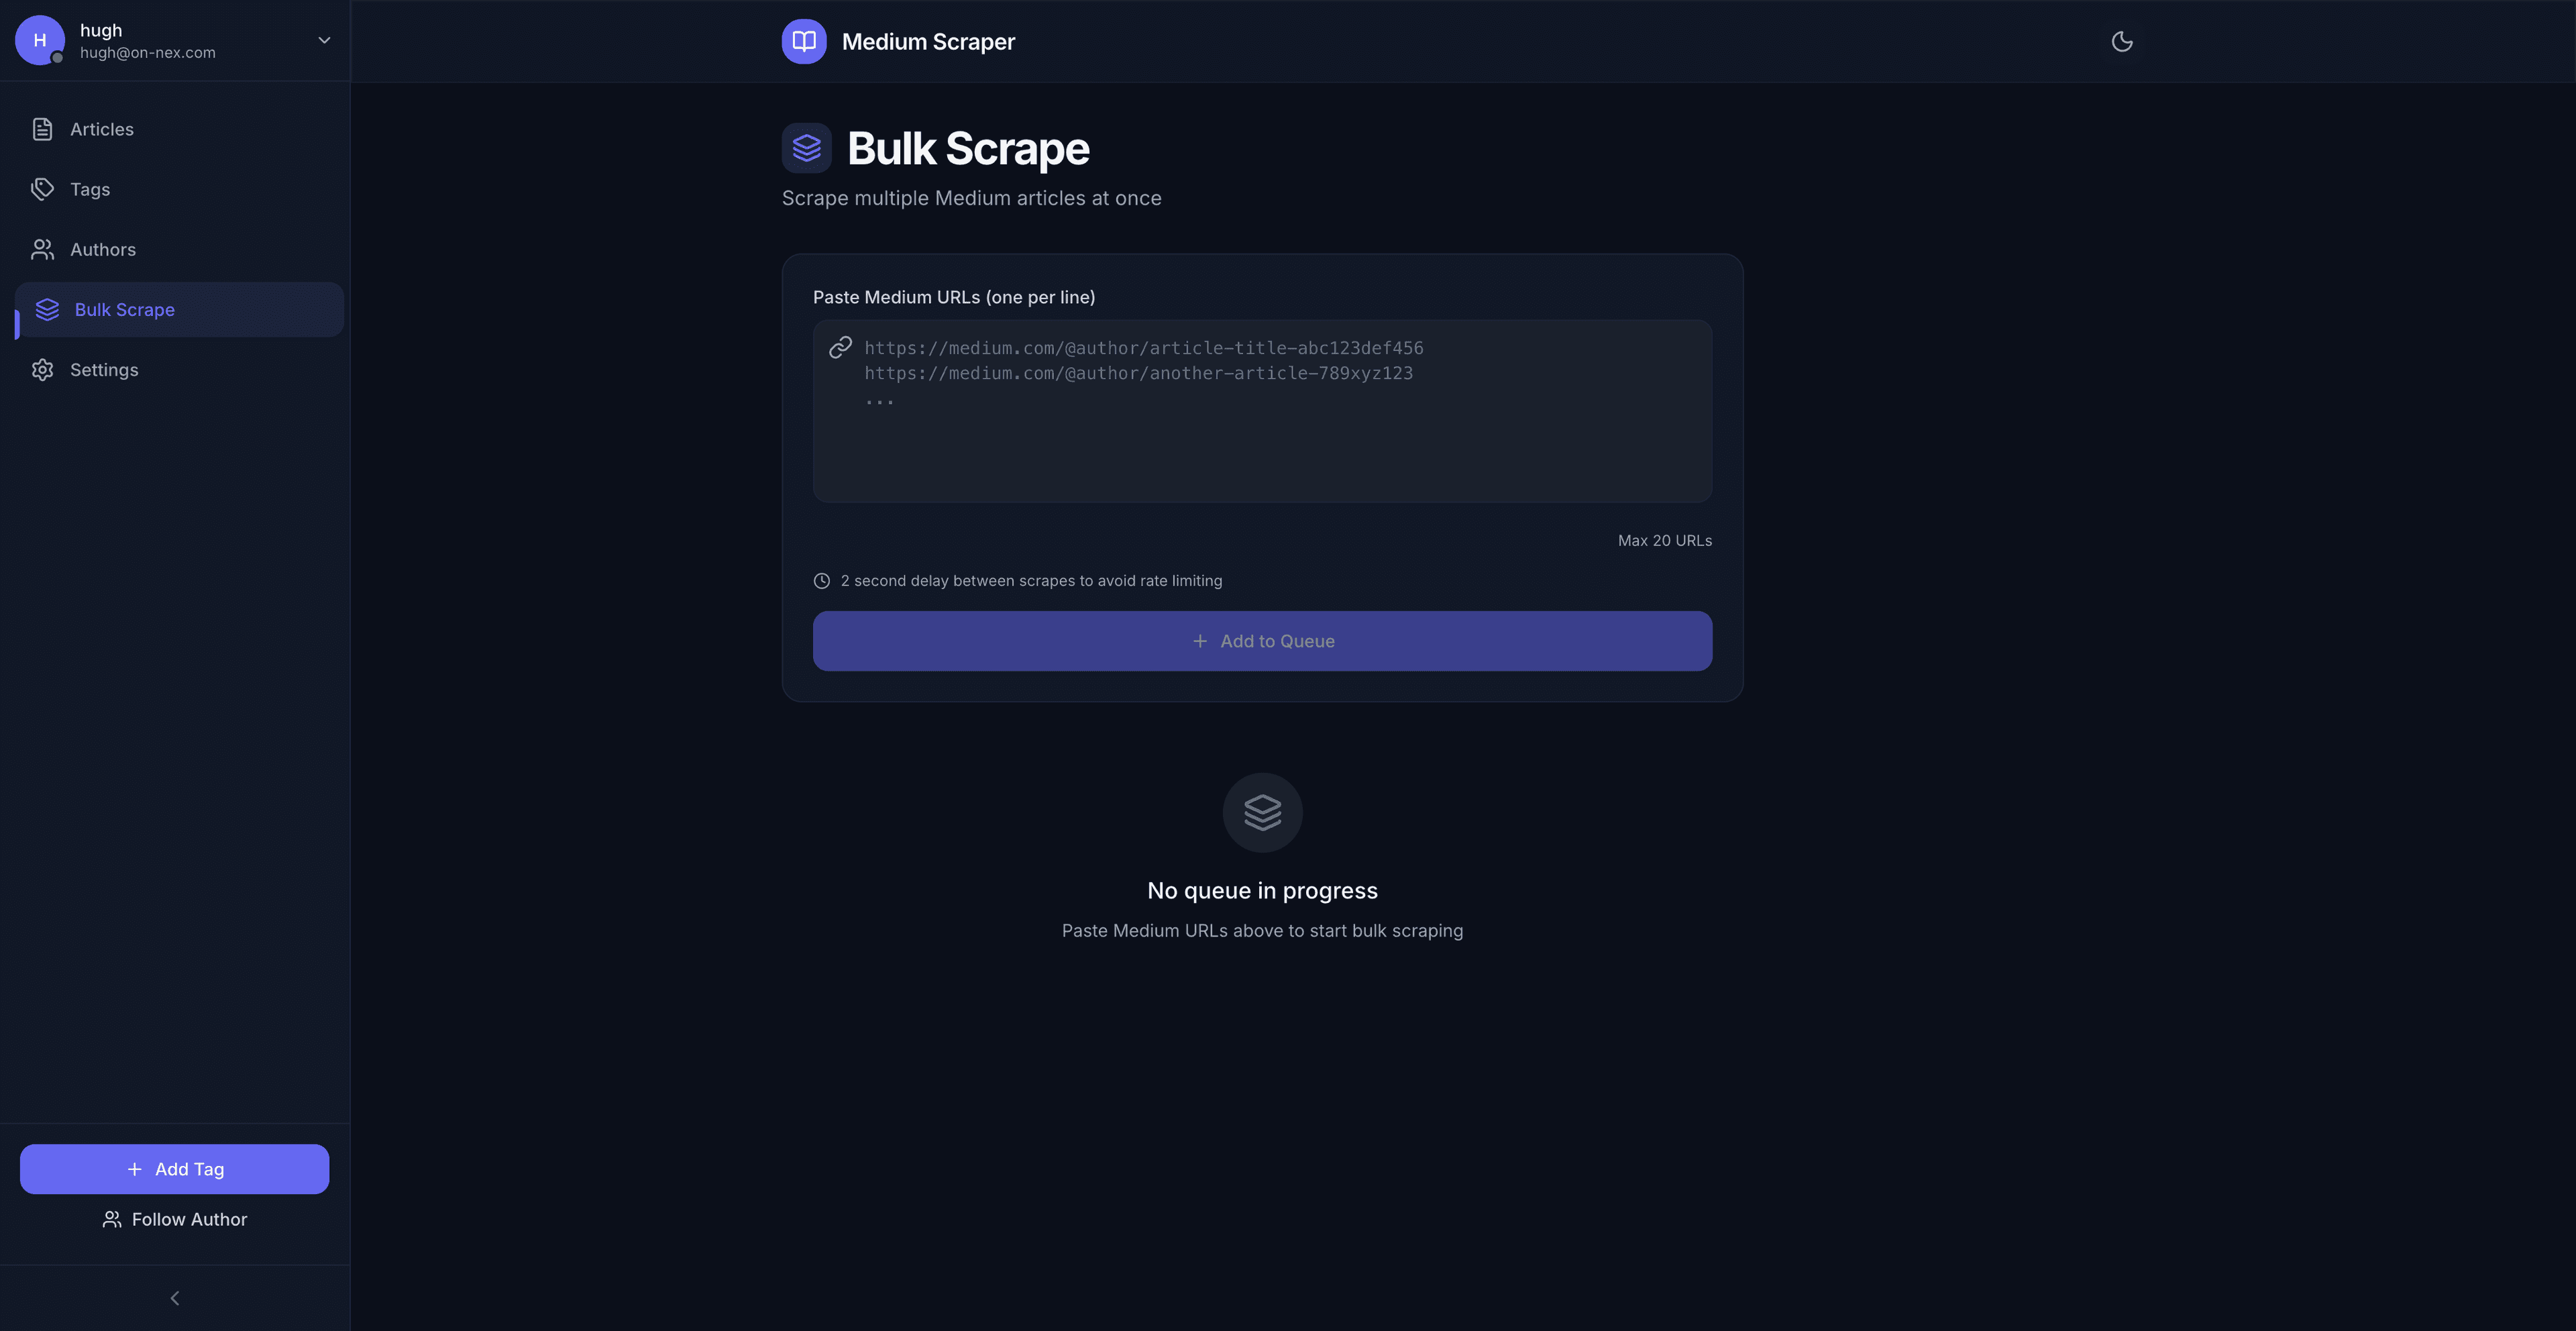
Task: Collapse the sidebar with the left chevron
Action: point(174,1298)
